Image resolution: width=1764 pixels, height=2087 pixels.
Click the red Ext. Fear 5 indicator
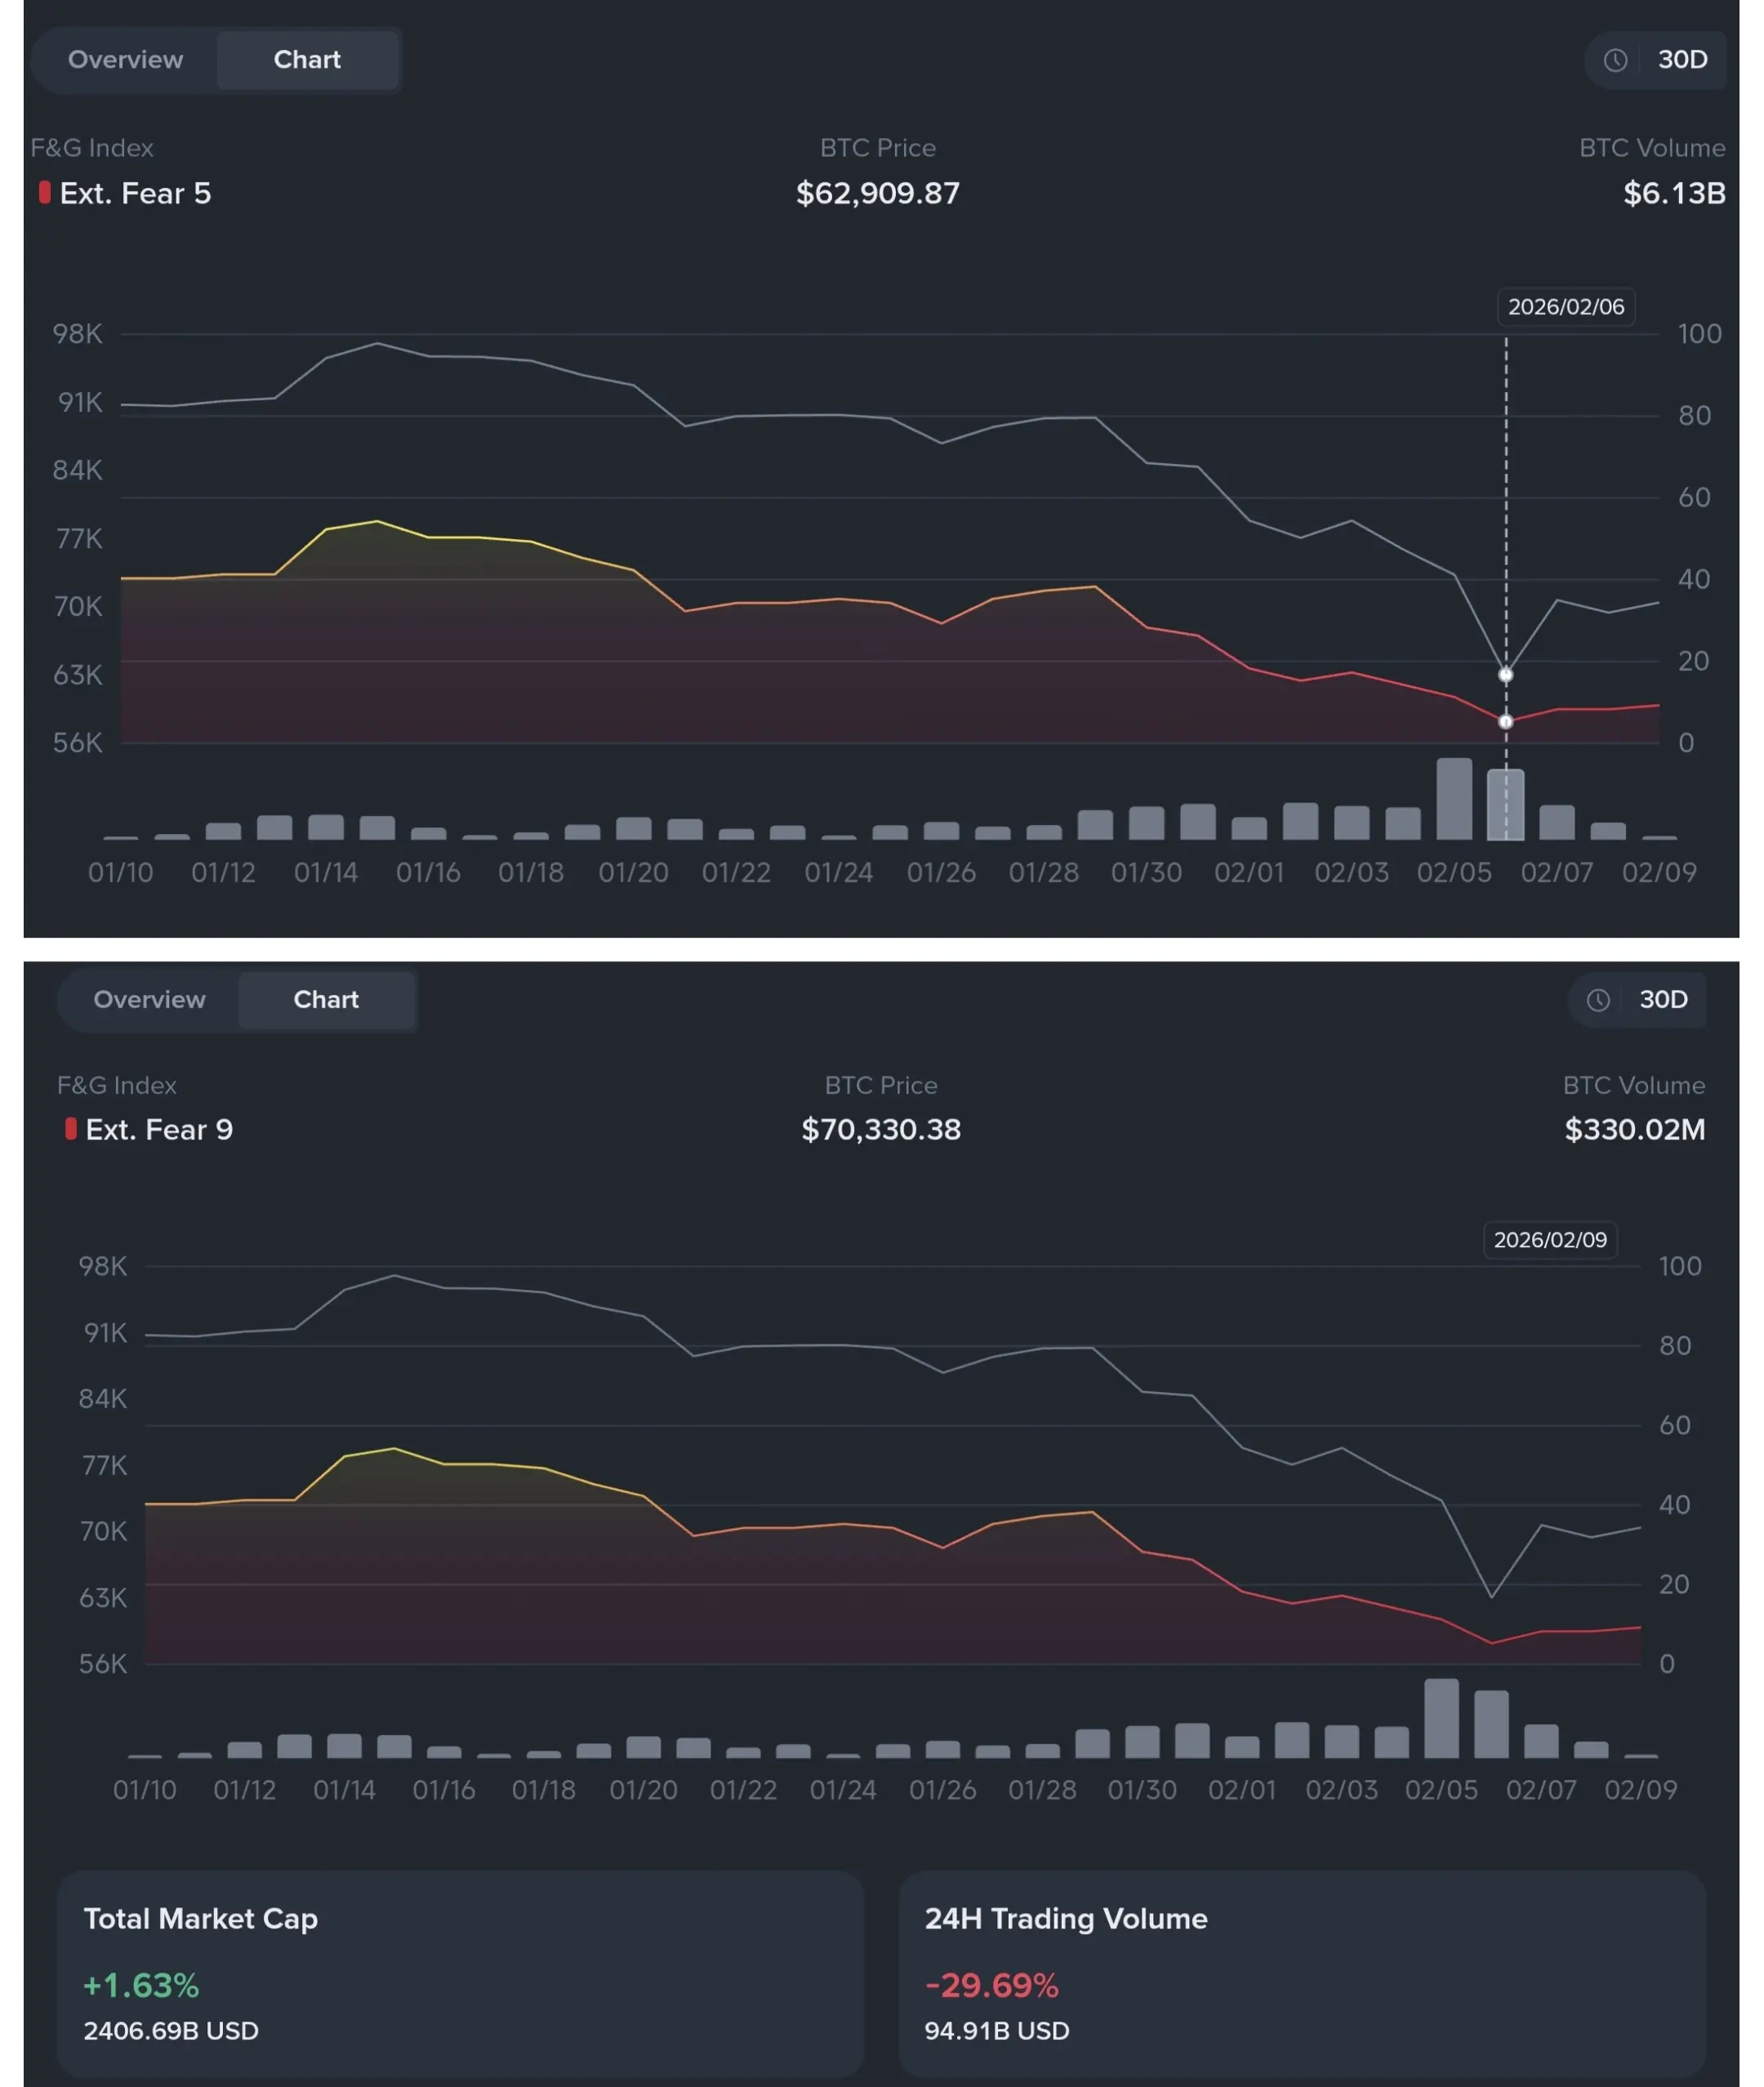[45, 192]
